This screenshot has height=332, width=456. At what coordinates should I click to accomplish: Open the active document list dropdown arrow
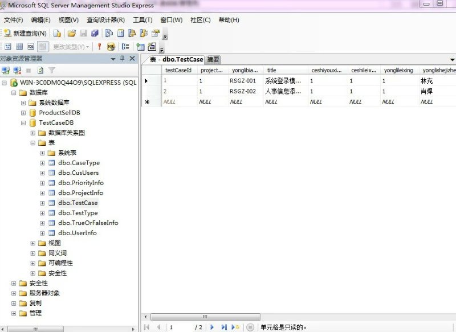tap(452, 60)
